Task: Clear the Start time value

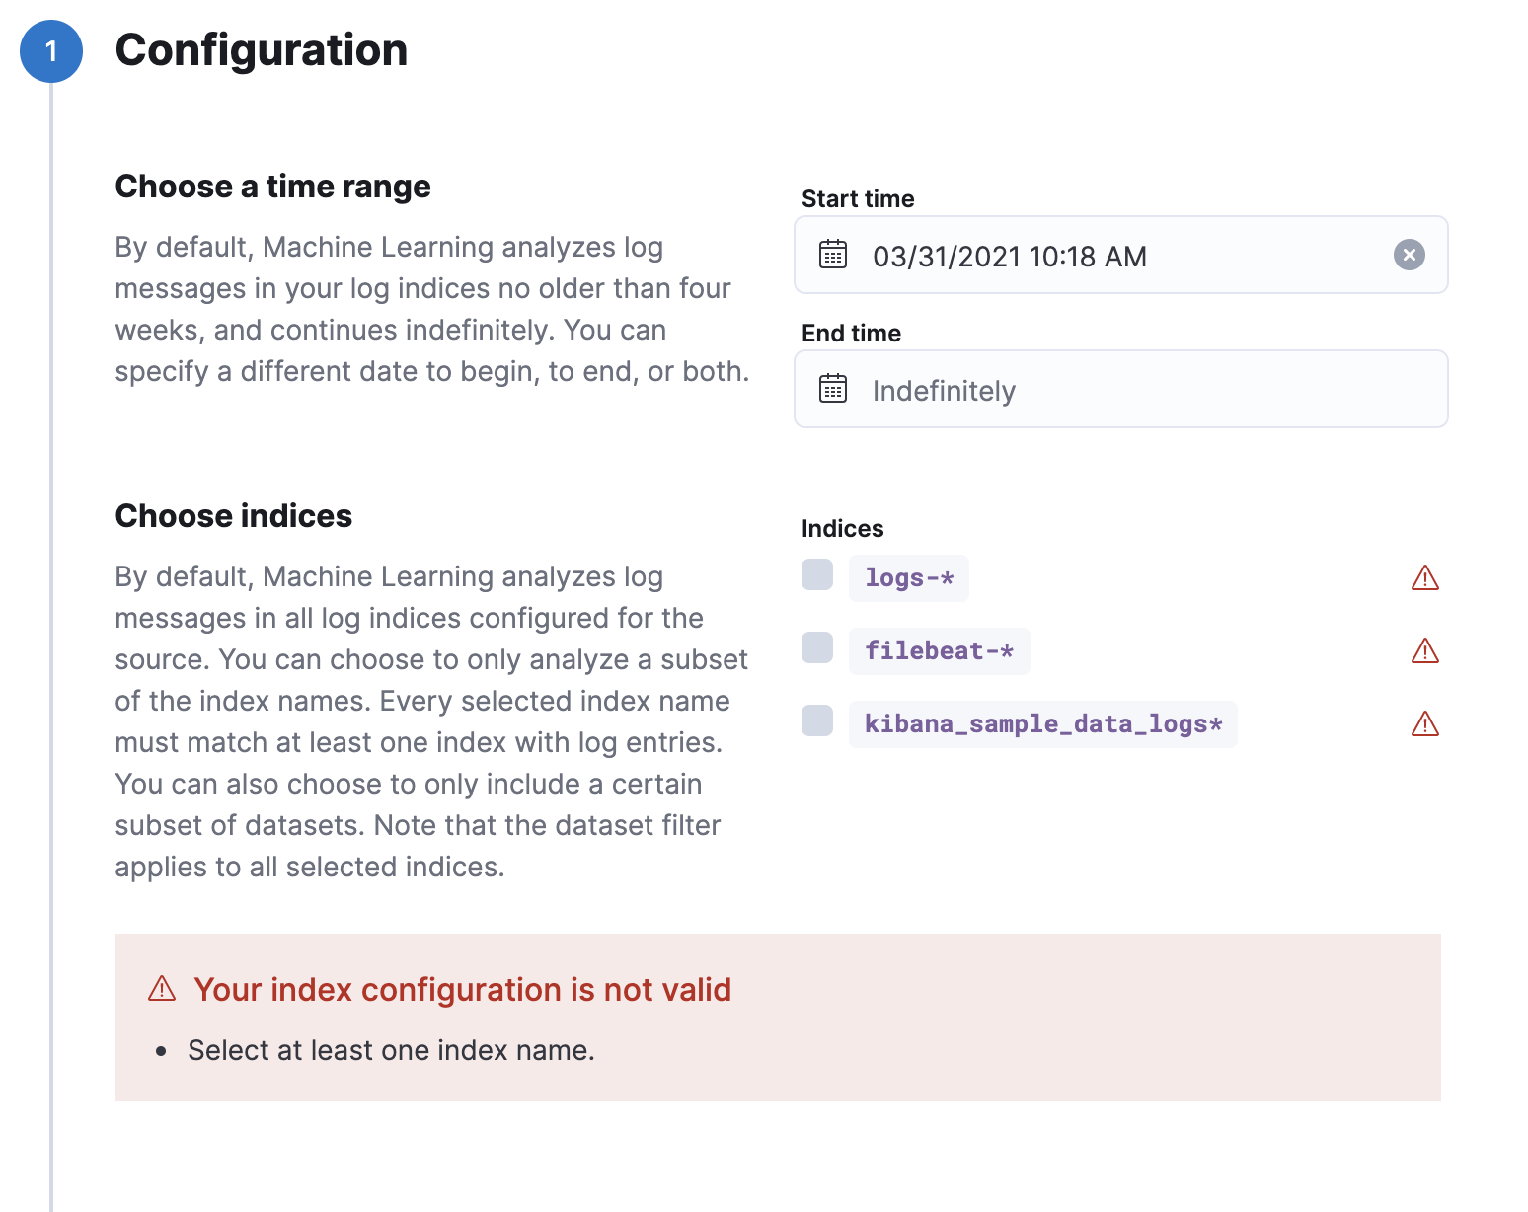Action: [1409, 255]
